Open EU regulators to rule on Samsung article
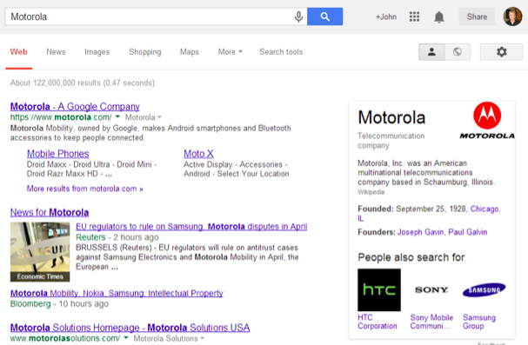The image size is (528, 345). [x=191, y=227]
